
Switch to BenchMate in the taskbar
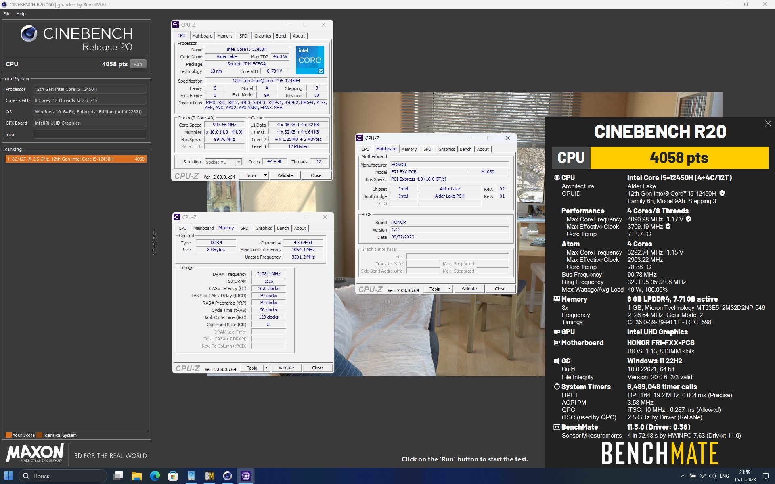pos(209,476)
